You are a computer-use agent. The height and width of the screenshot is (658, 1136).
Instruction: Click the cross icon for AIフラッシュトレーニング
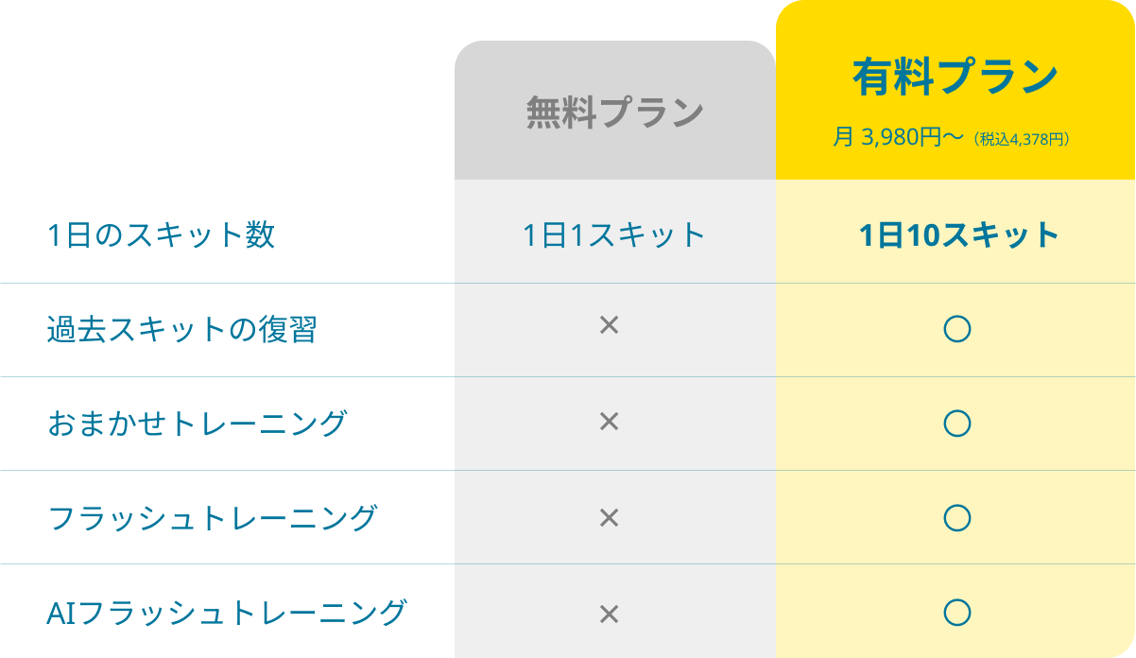609,615
